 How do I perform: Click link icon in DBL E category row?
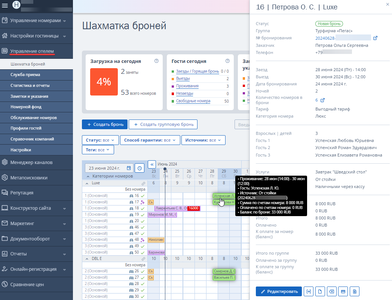(x=144, y=259)
